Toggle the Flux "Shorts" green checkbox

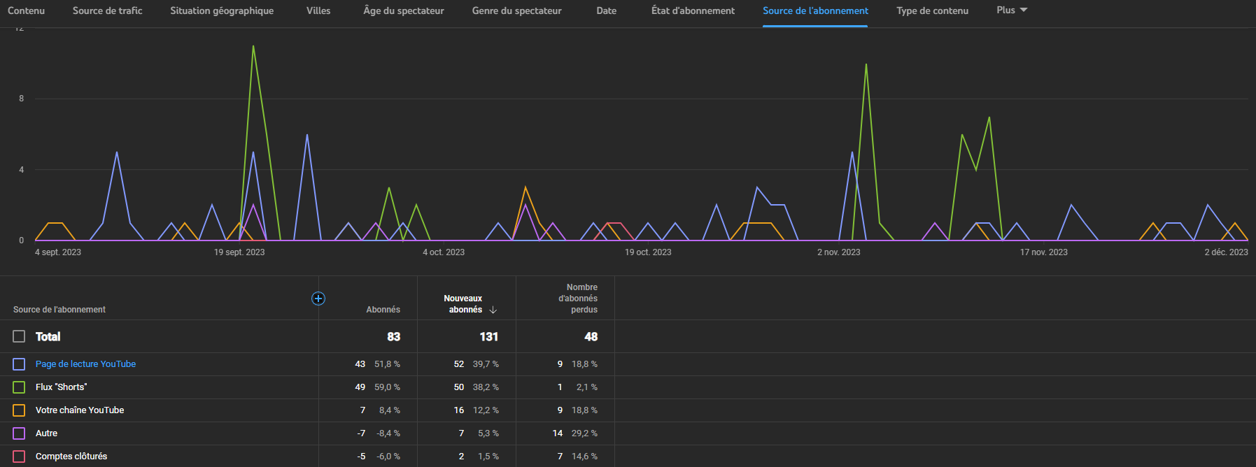click(x=19, y=387)
